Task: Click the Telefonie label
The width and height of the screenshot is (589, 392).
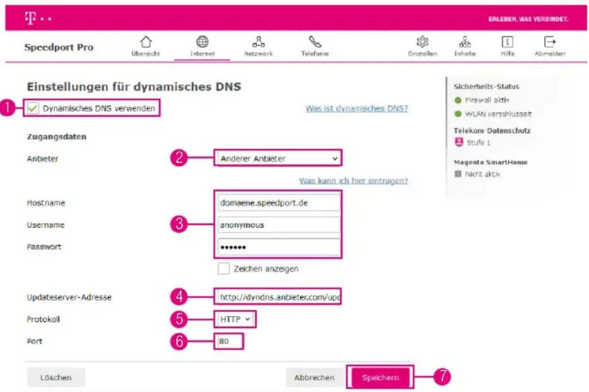Action: [x=315, y=54]
